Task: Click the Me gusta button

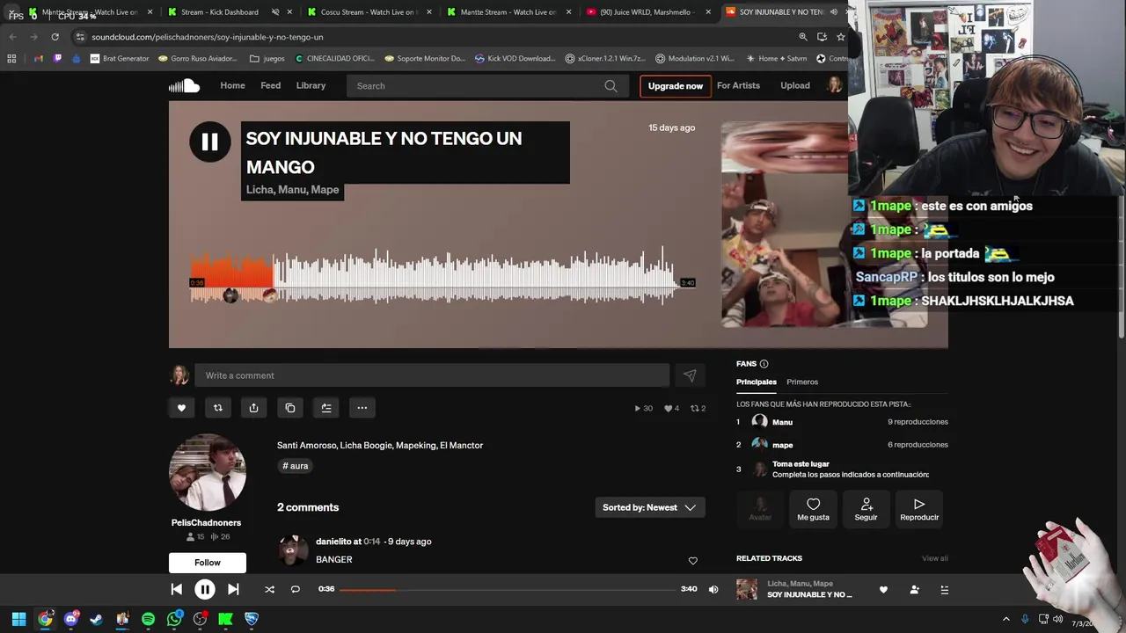Action: pos(813,509)
